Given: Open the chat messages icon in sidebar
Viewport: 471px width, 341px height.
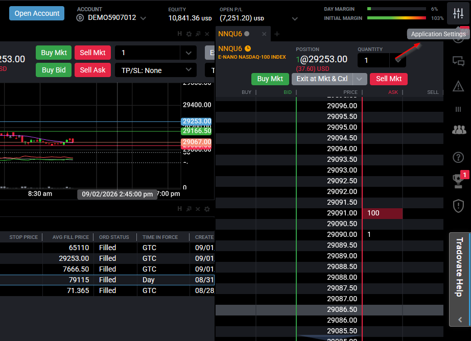Looking at the screenshot, I should click(x=458, y=61).
